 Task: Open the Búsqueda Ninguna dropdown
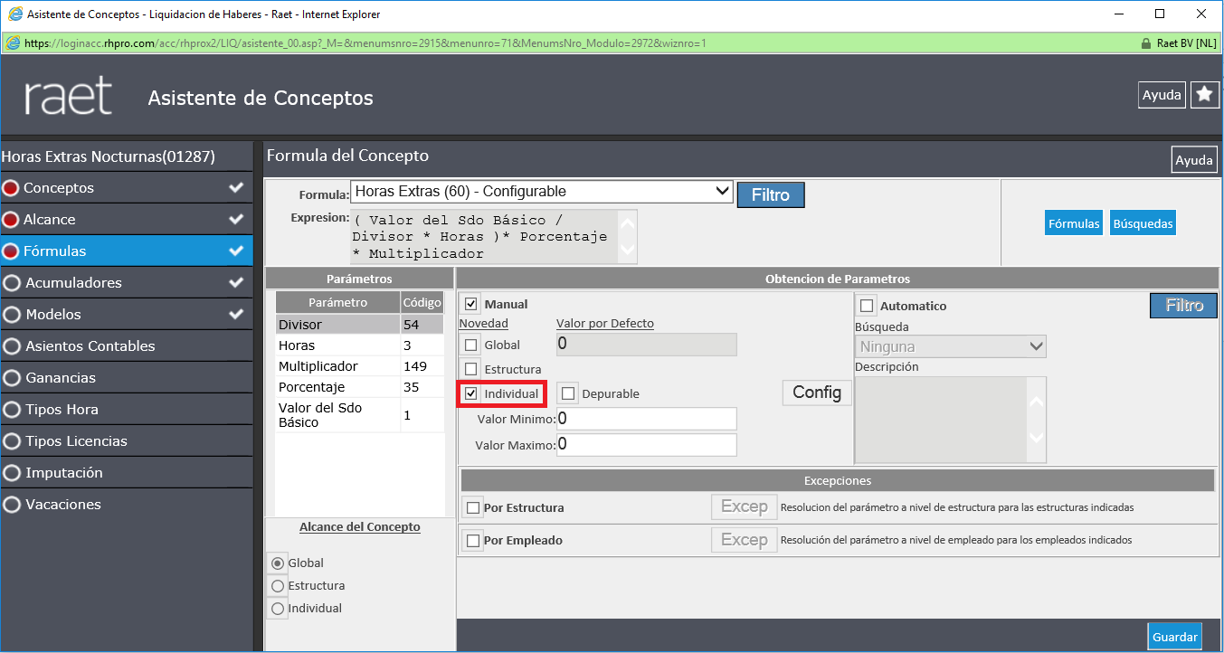tap(950, 346)
